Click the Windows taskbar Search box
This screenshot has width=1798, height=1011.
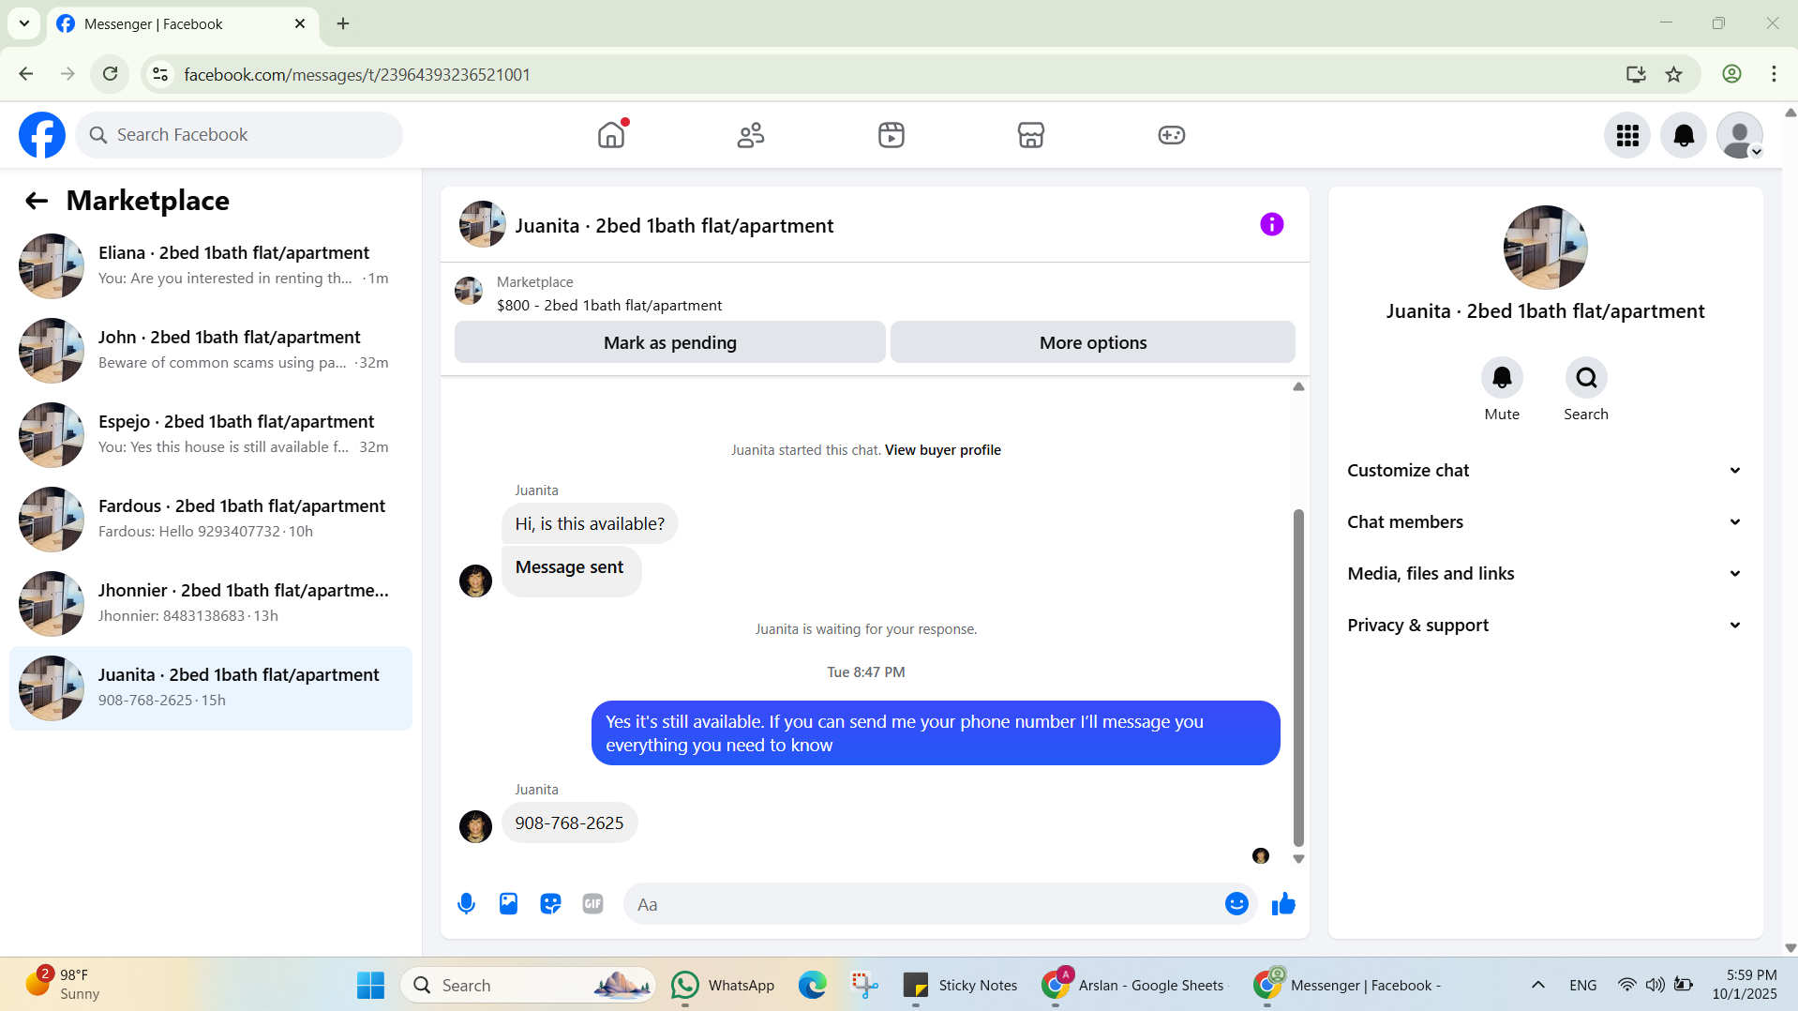pyautogui.click(x=529, y=985)
